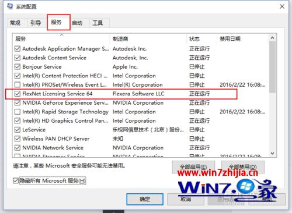Screen dimensions: 292x213
Task: Click the service list scroll down arrow
Action: coord(272,153)
